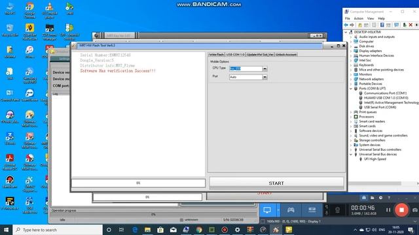
Task: Open File menu in Computer Management
Action: tap(348, 18)
